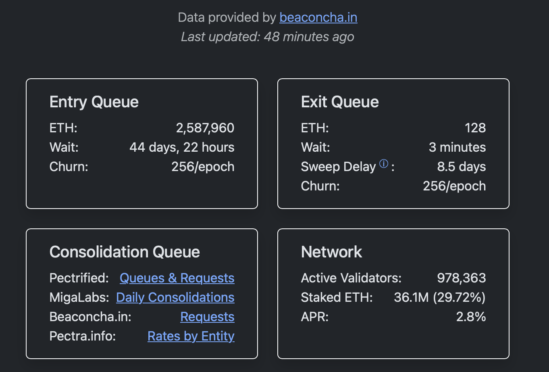
Task: Open the beaconcha.in data provider link
Action: 318,17
